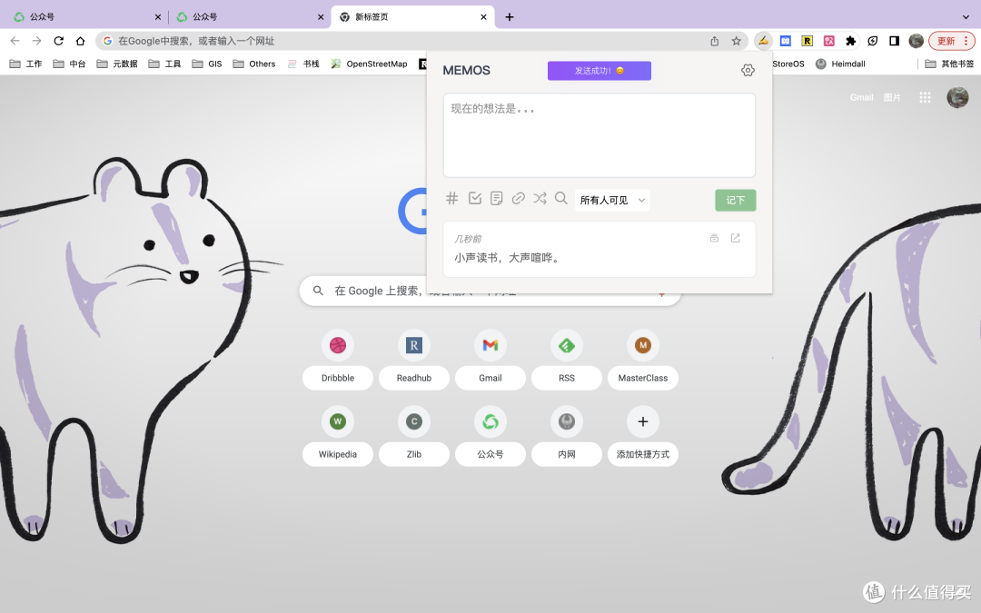Click 添加快捷方式 add shortcut
This screenshot has width=981, height=613.
(642, 436)
